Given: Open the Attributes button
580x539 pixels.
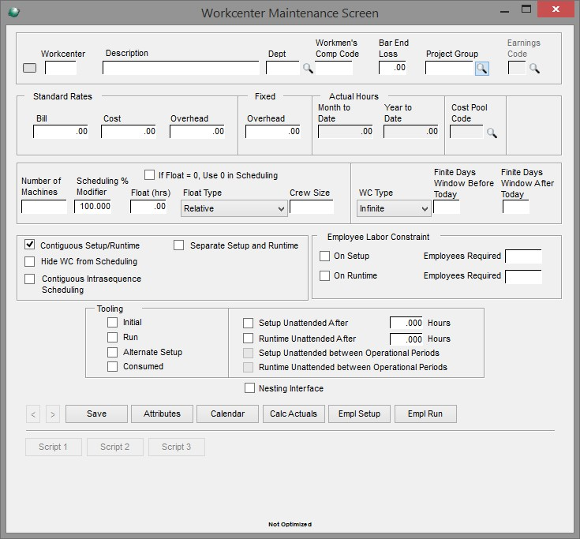Looking at the screenshot, I should click(162, 414).
